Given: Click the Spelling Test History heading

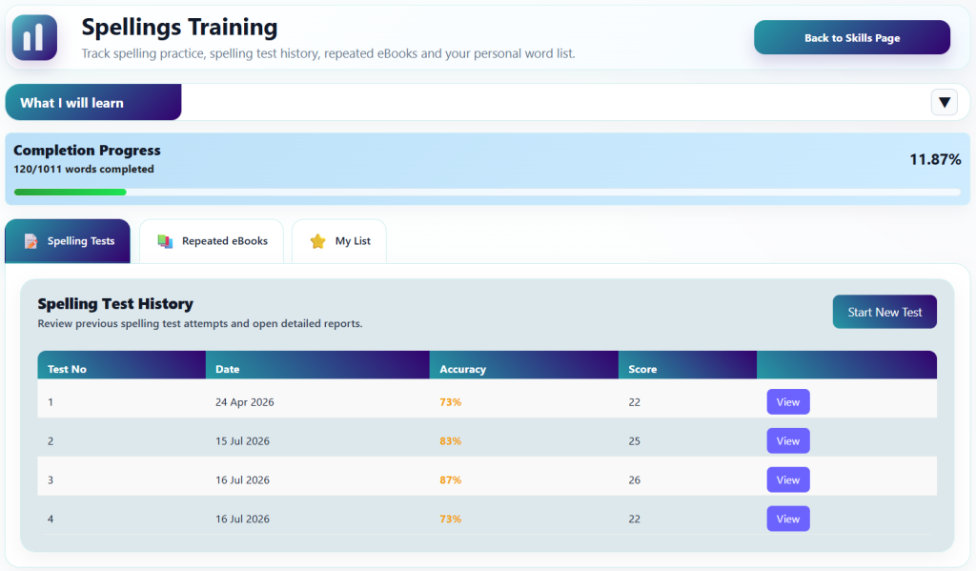Looking at the screenshot, I should (115, 304).
